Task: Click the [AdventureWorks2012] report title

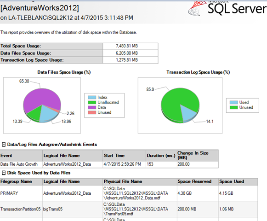Action: [40, 8]
